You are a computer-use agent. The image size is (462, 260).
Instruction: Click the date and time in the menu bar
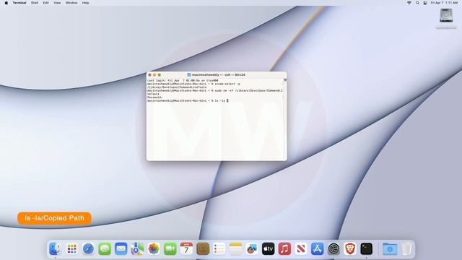click(x=445, y=3)
